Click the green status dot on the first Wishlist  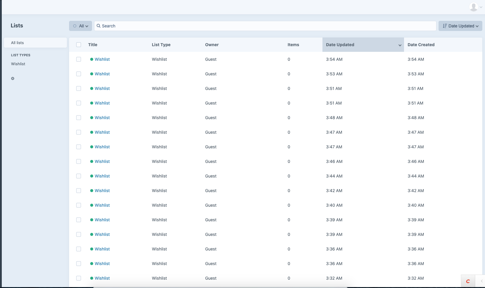click(91, 59)
